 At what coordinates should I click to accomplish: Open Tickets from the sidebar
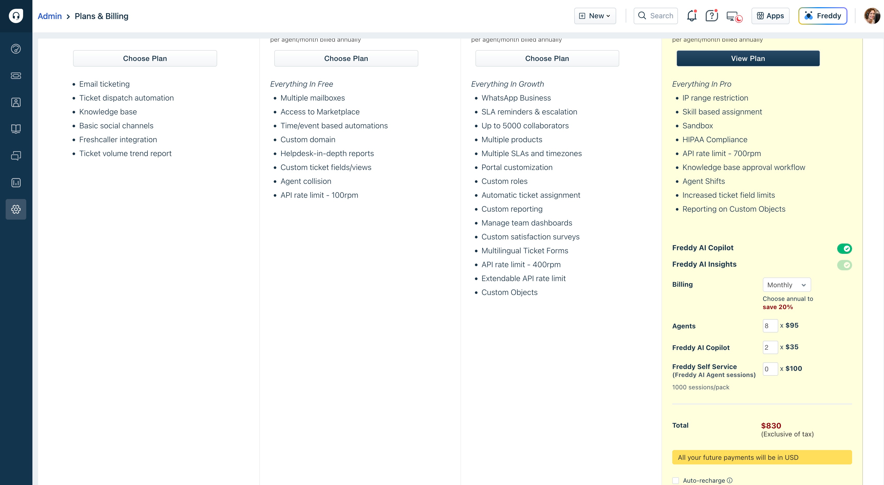[16, 75]
